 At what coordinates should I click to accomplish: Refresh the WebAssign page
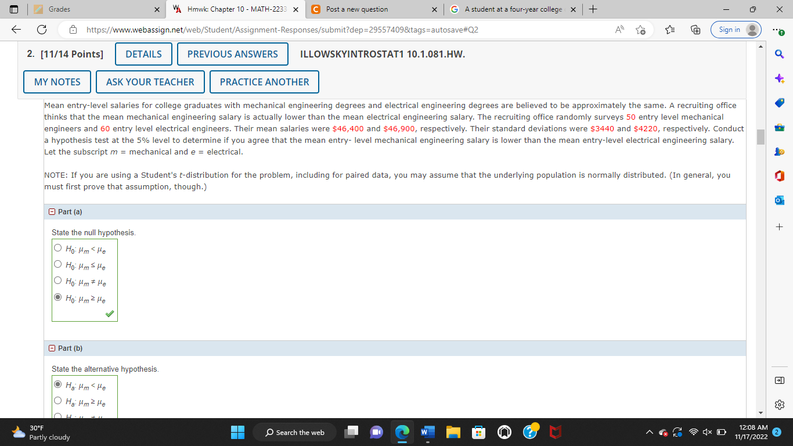click(42, 30)
